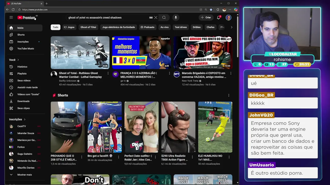The image size is (330, 185).
Task: Open Histórico in the sidebar
Action: 25,67
